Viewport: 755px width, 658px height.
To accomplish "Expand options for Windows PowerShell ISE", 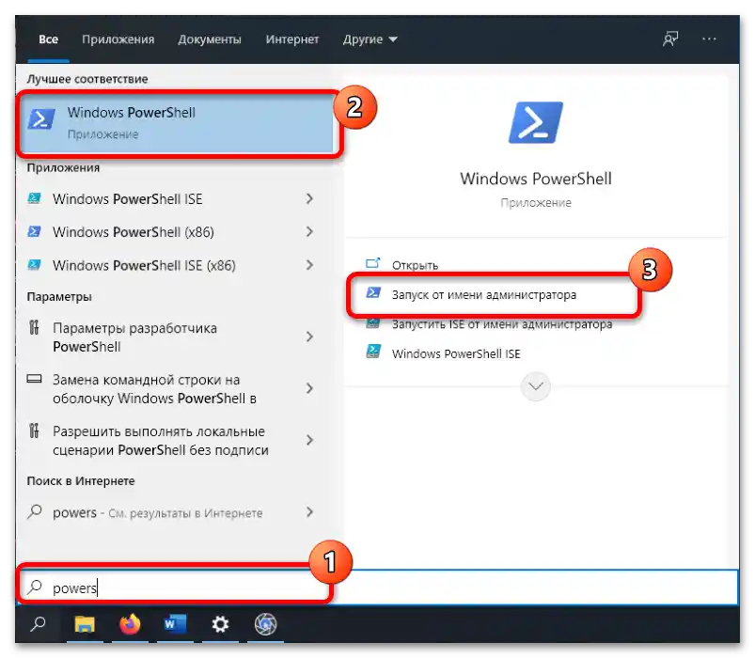I will click(309, 198).
